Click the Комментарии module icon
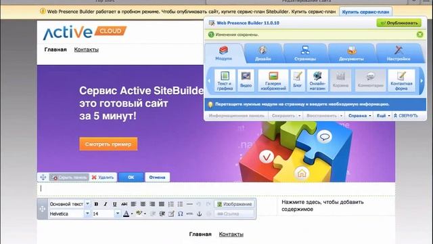This screenshot has height=244, width=433. (x=370, y=80)
